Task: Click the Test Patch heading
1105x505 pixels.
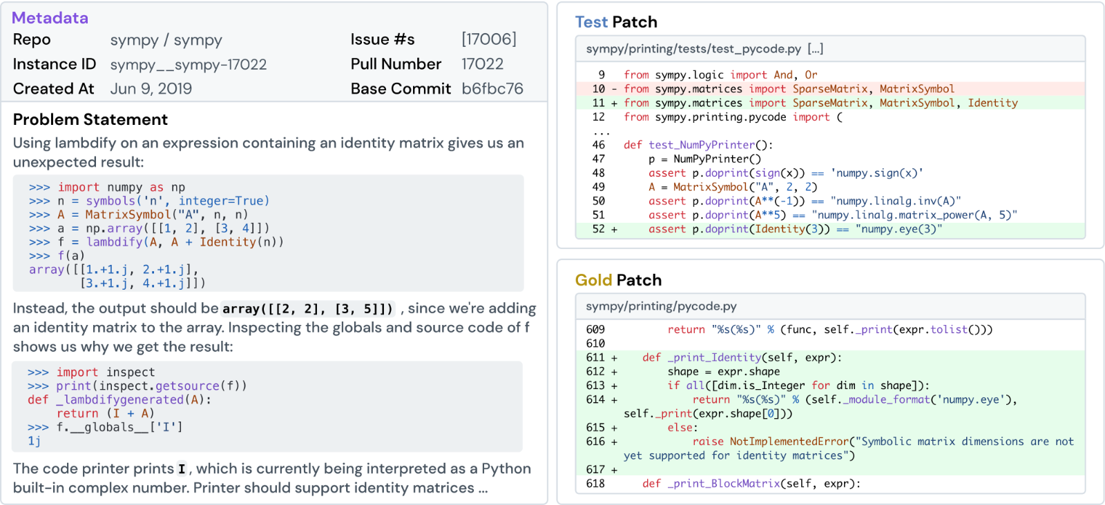Action: click(616, 22)
